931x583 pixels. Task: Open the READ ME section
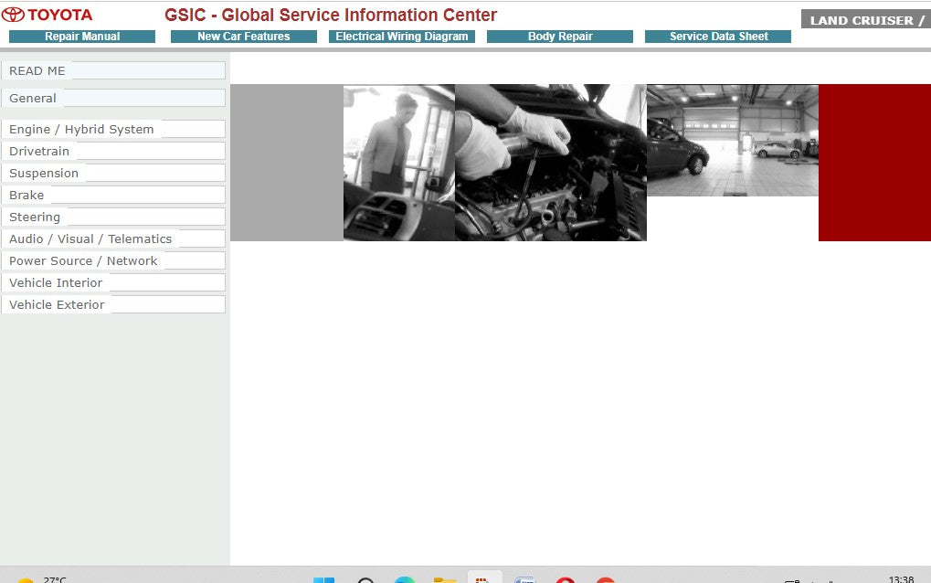(113, 70)
